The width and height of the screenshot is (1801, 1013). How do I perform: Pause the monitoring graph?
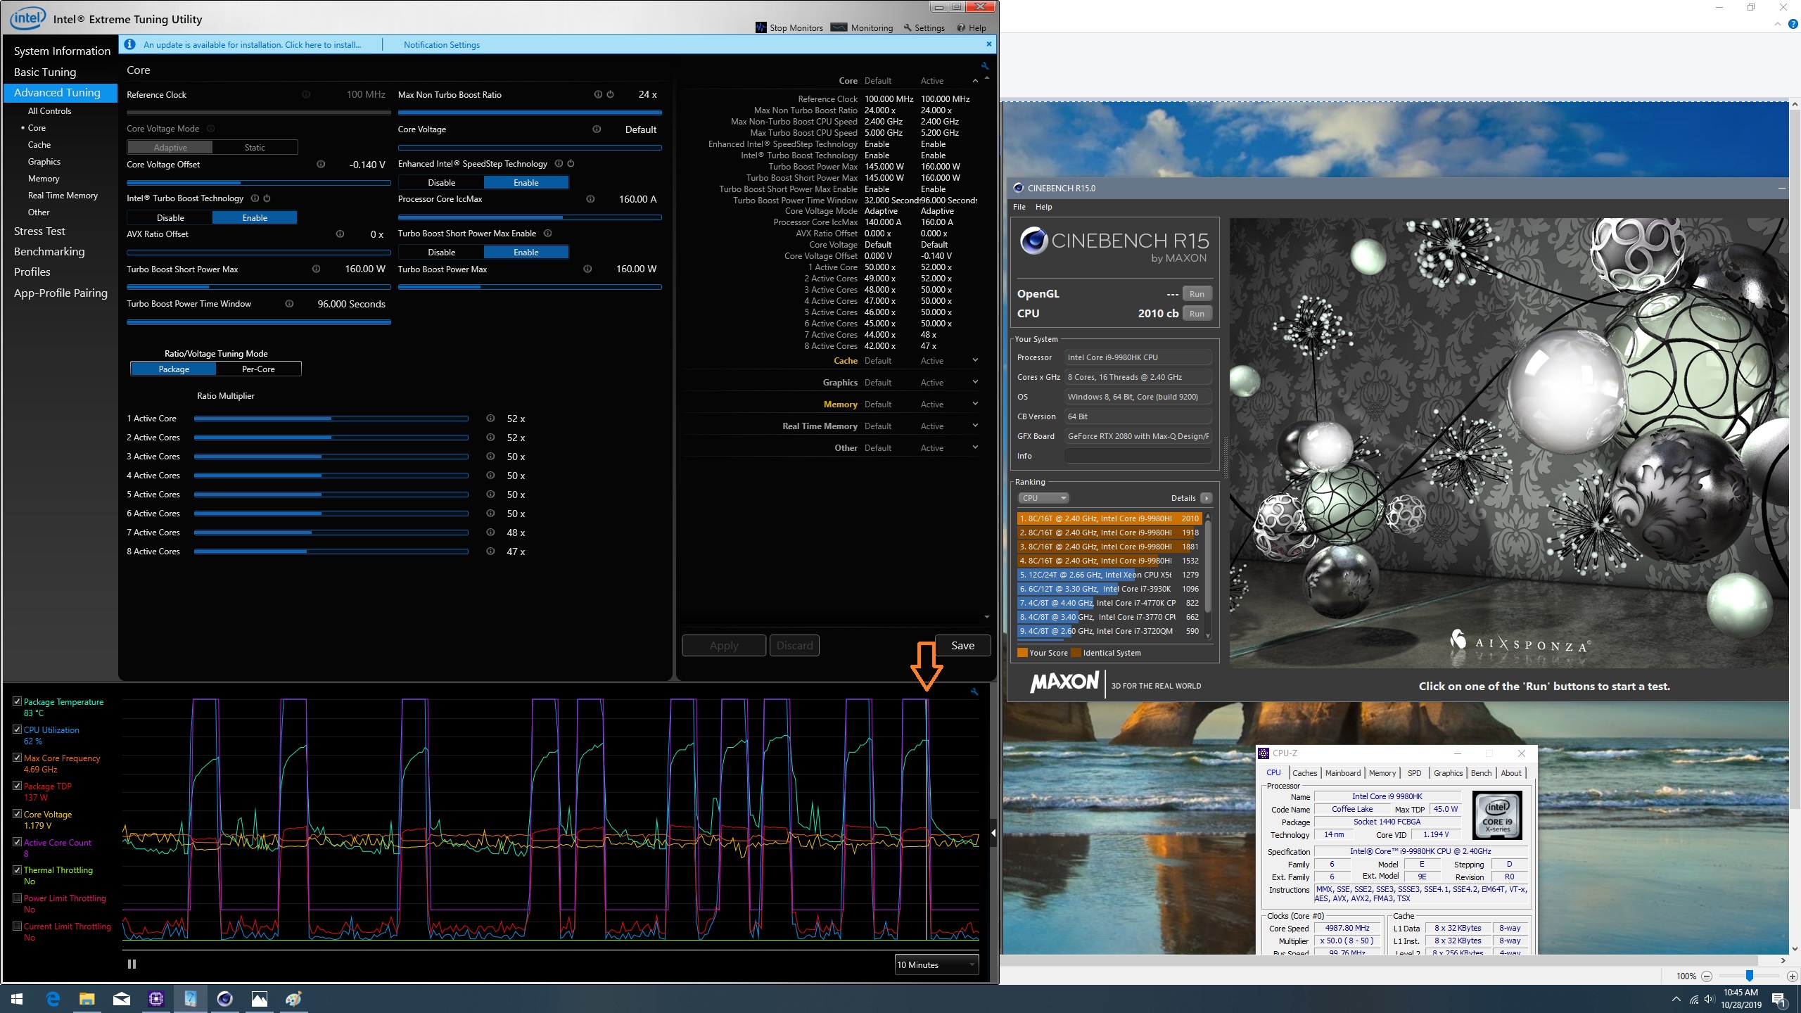[132, 964]
